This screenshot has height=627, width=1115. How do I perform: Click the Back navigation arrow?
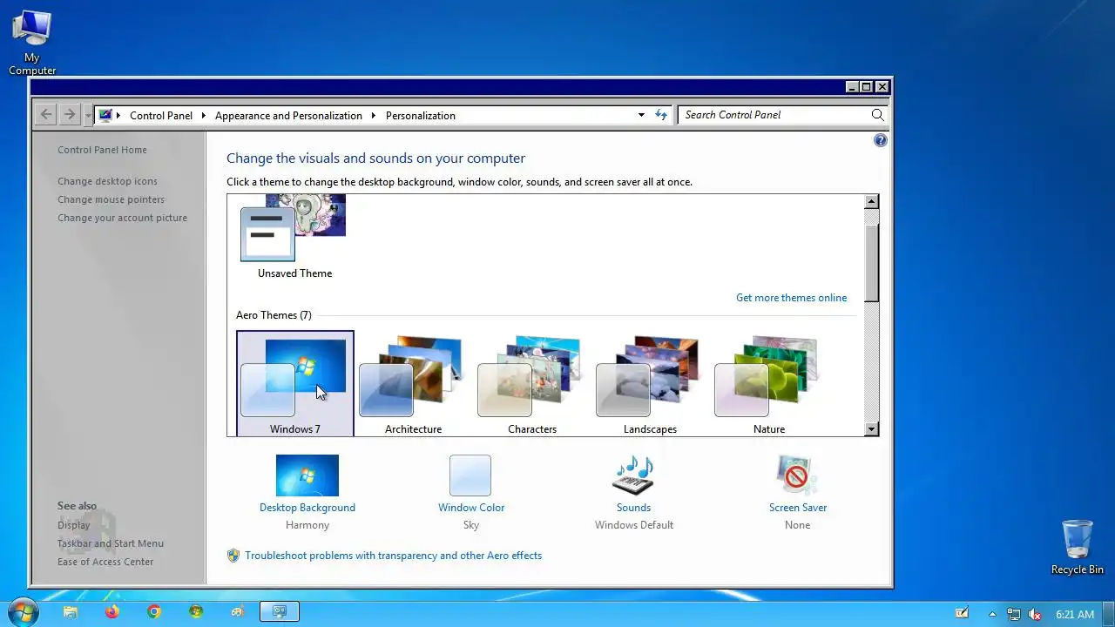tap(46, 114)
